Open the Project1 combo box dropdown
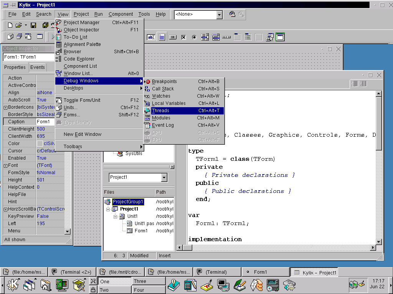Viewport: 393px width, 294px height. point(164,178)
